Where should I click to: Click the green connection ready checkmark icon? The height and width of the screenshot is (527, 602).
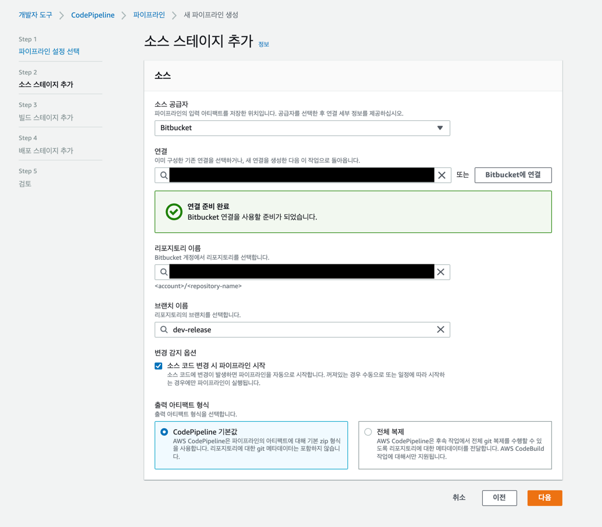coord(174,212)
